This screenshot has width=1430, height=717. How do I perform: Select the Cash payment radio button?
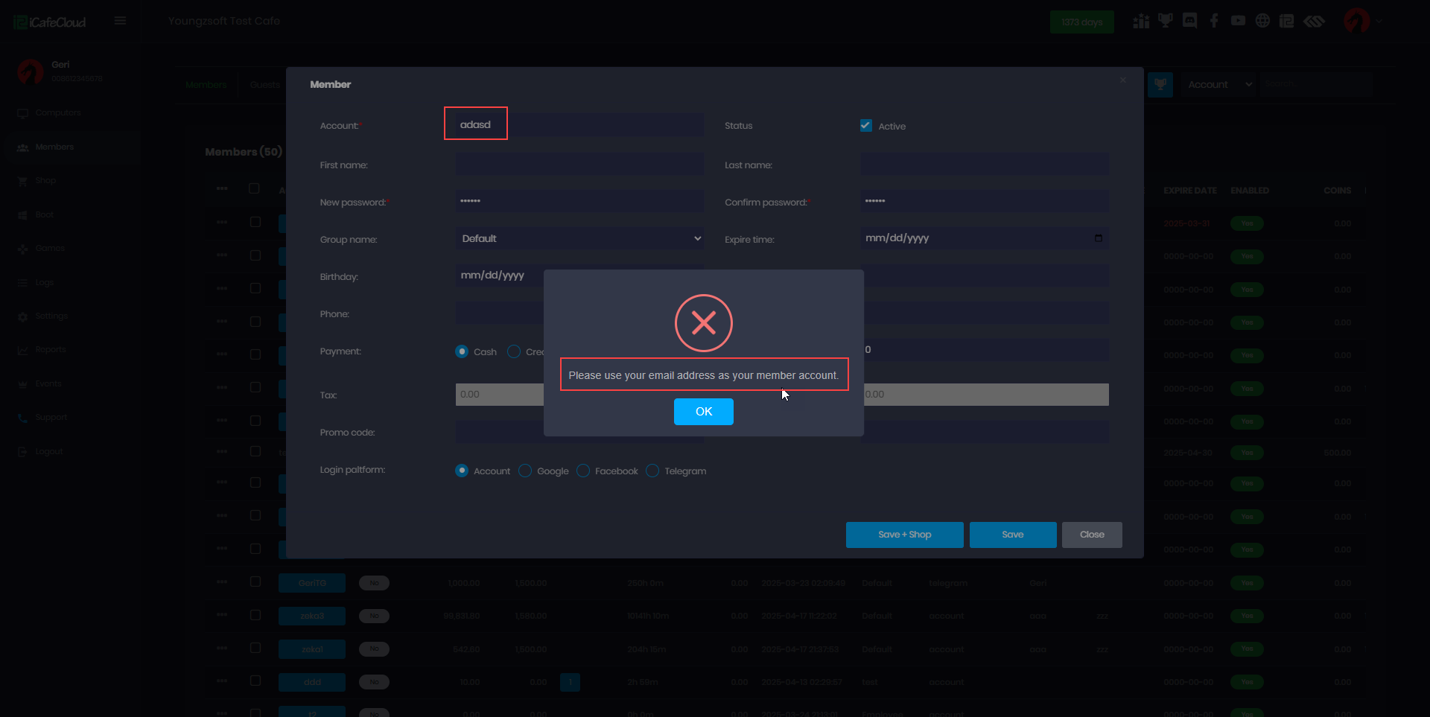click(462, 351)
